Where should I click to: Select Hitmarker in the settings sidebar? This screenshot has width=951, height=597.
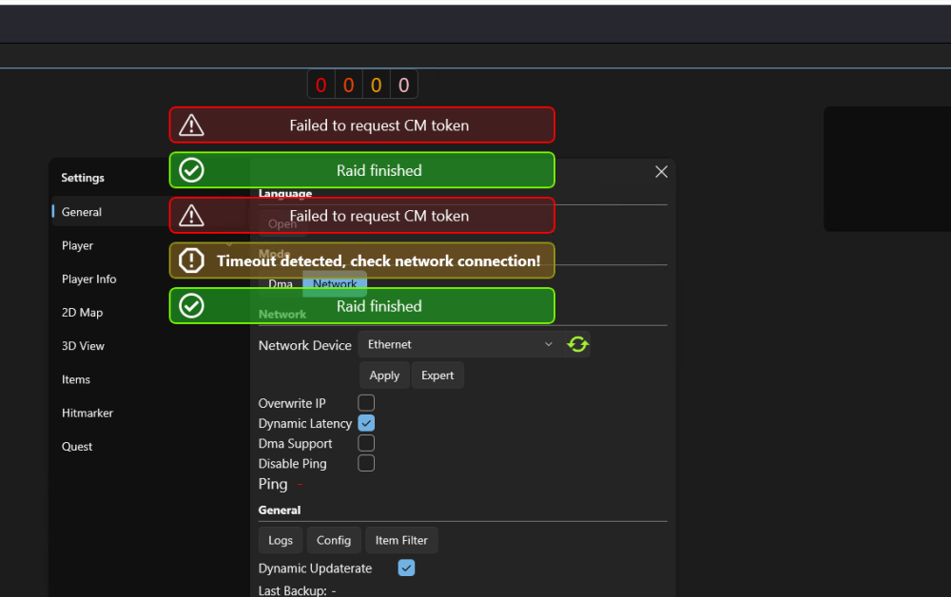tap(87, 414)
